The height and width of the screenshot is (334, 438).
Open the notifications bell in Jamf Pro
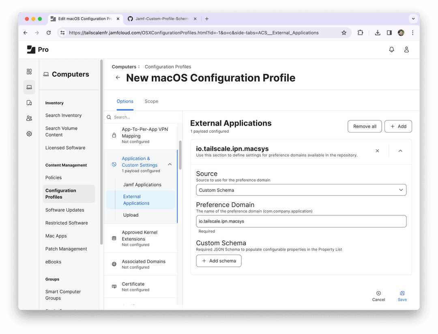[391, 49]
